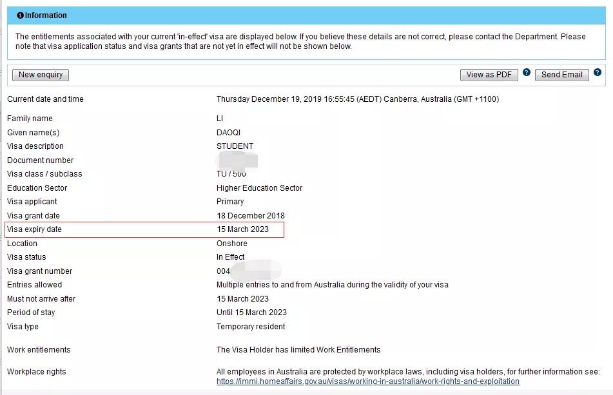Click the 'Visa applicant' label
This screenshot has height=395, width=613.
[32, 202]
